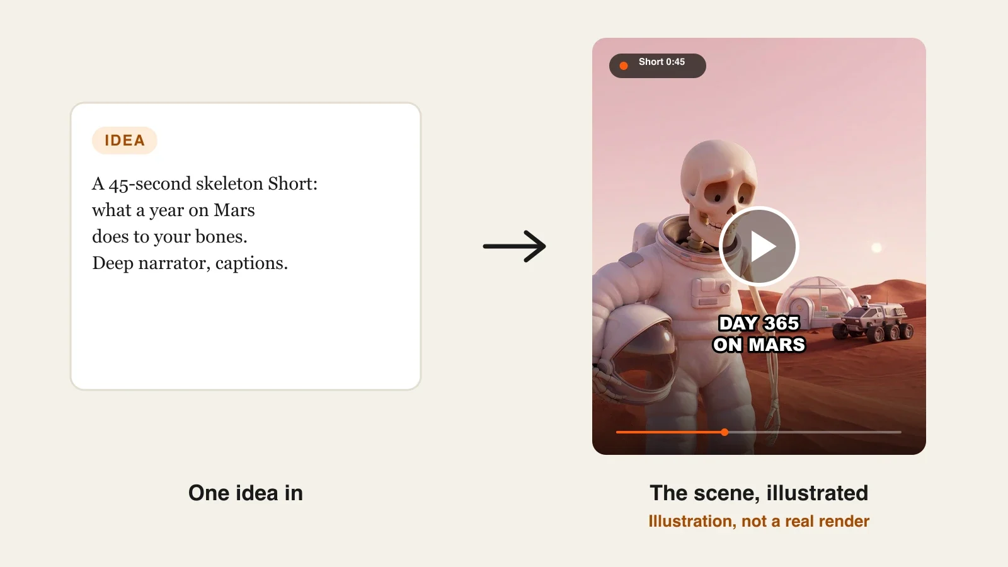This screenshot has width=1008, height=567.
Task: Click the caption 'DAY 365 ON MARS'
Action: click(x=759, y=334)
